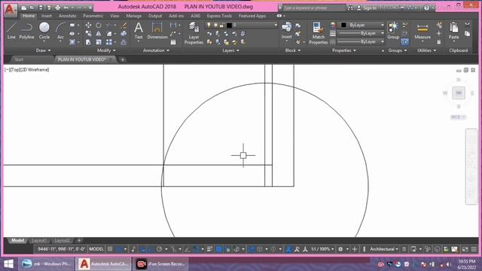Image resolution: width=482 pixels, height=271 pixels.
Task: Add a new layout with plus button
Action: pyautogui.click(x=79, y=240)
